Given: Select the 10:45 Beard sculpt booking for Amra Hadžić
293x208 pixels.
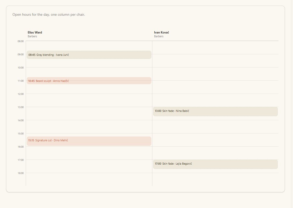Looking at the screenshot, I should coord(89,81).
